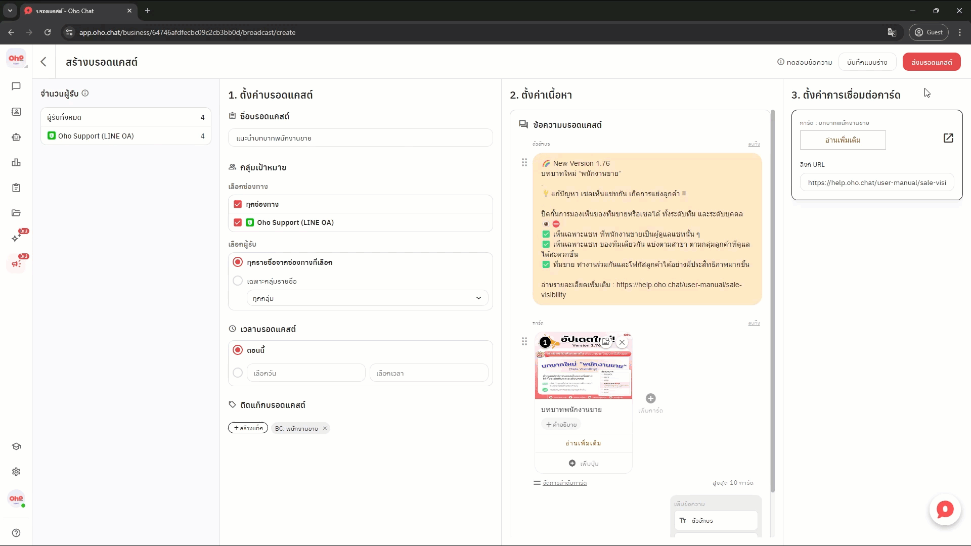Click Oho Support (LINE OA) recipient row
971x546 pixels.
coord(126,136)
